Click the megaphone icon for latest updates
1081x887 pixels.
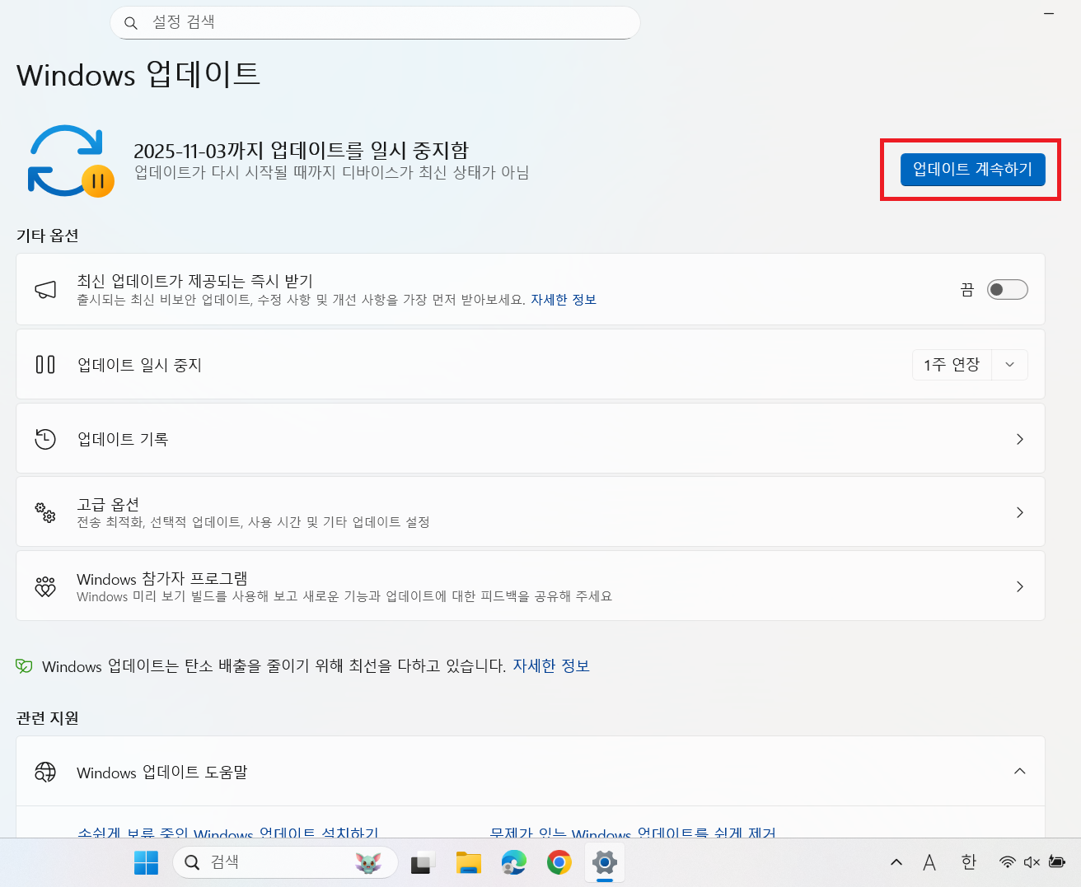pyautogui.click(x=45, y=289)
